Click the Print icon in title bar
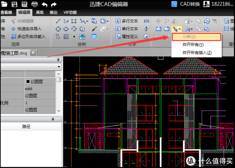 click(x=34, y=5)
